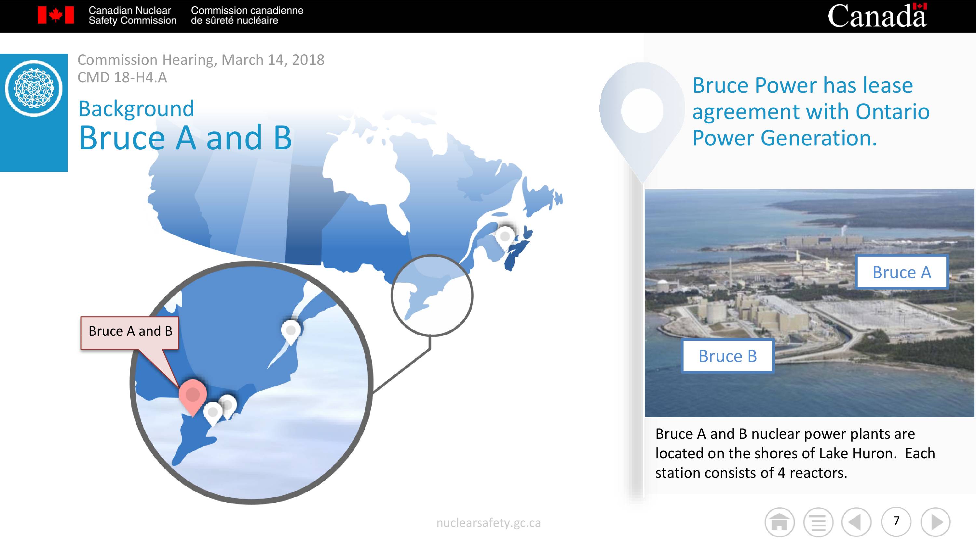Go to the previous slide arrow
Screen dimensions: 976x549
856,522
